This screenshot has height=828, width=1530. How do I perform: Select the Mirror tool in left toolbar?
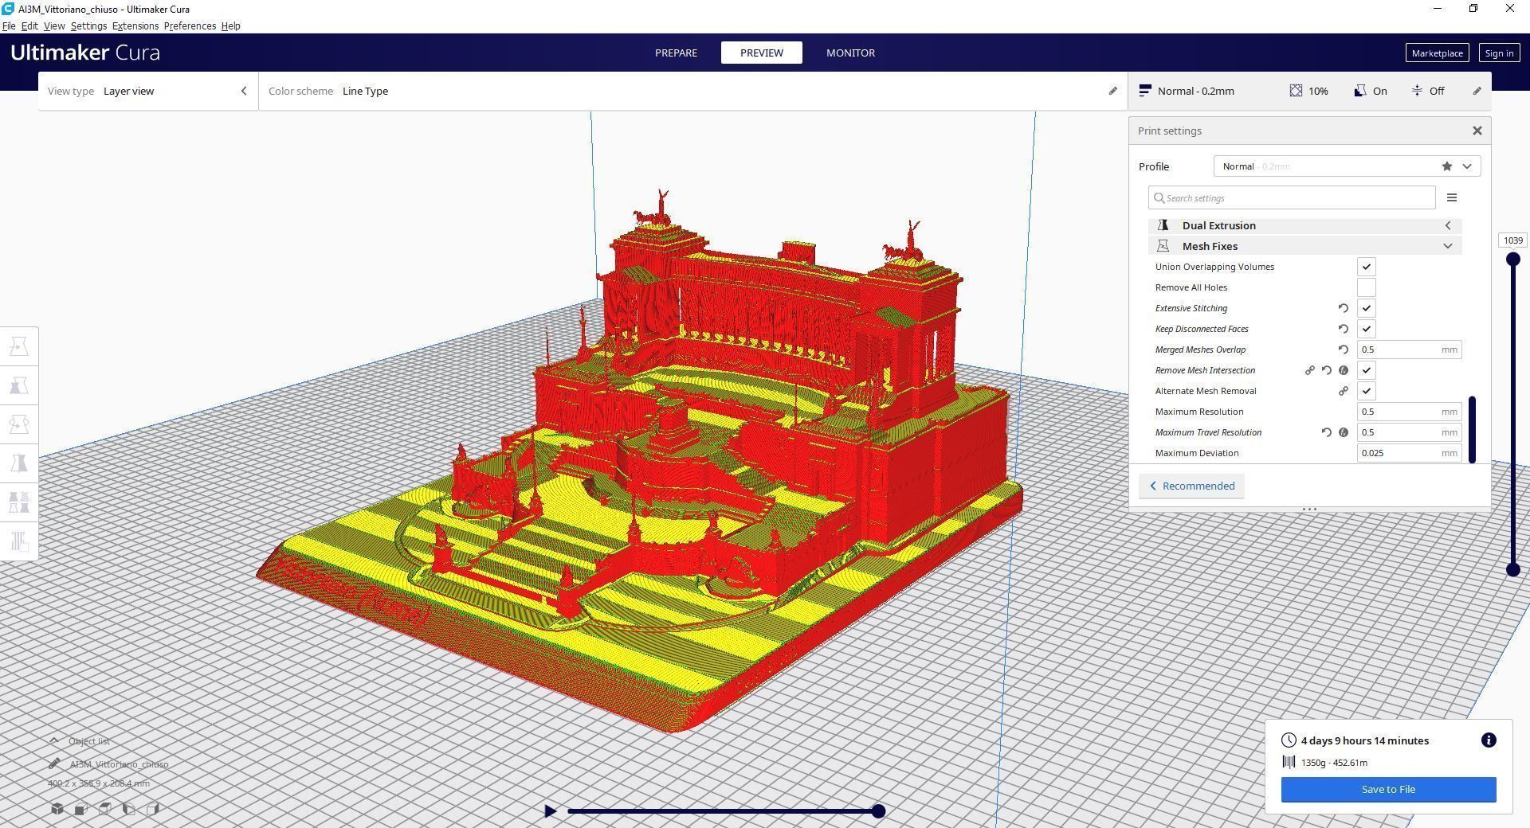point(19,463)
